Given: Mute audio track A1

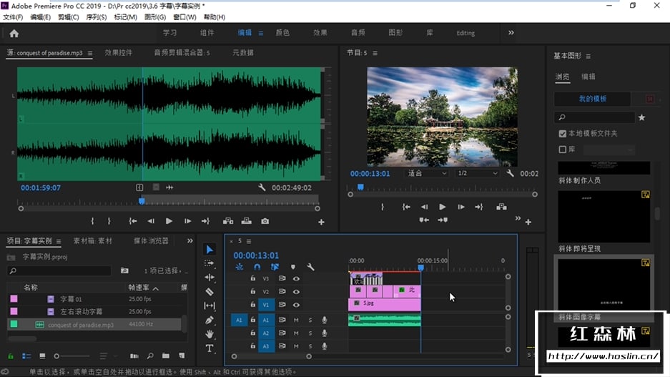Looking at the screenshot, I should pyautogui.click(x=296, y=320).
